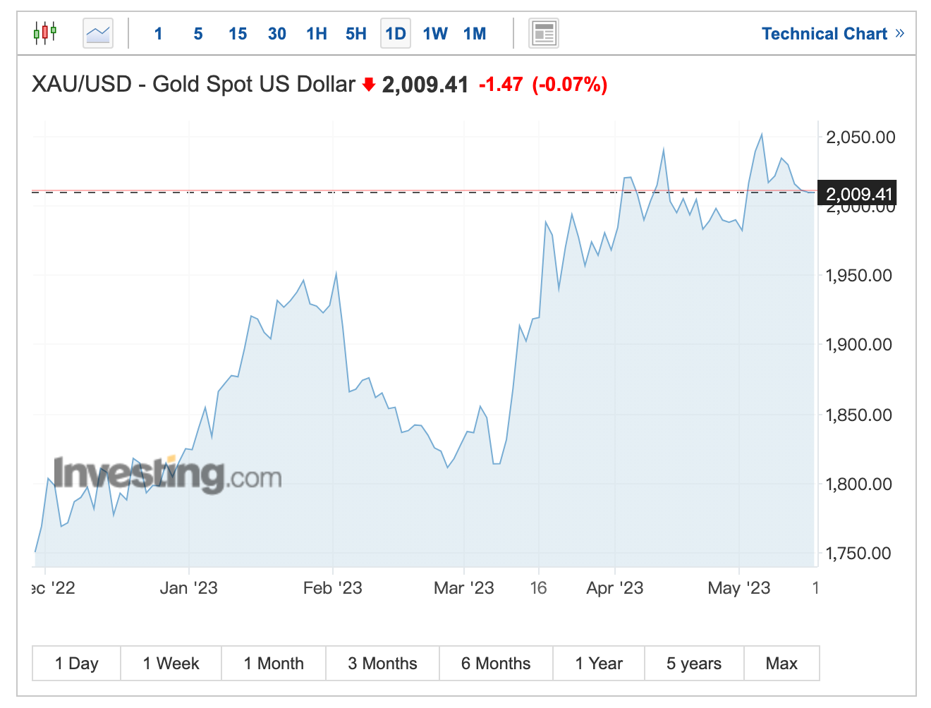Select the 30 minute interval
Viewport: 931px width, 708px height.
277,34
